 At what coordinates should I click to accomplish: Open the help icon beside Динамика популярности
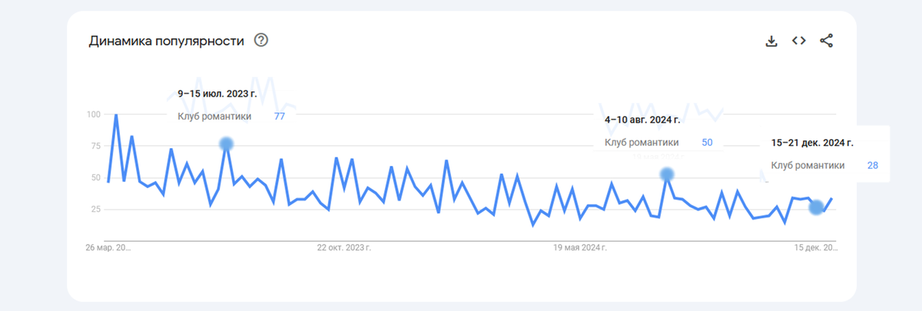(261, 41)
